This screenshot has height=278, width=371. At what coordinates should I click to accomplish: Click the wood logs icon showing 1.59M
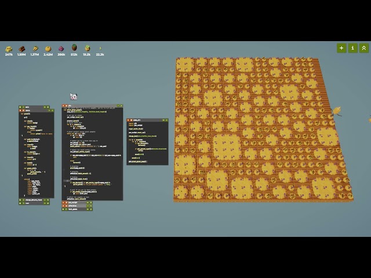[x=22, y=49]
